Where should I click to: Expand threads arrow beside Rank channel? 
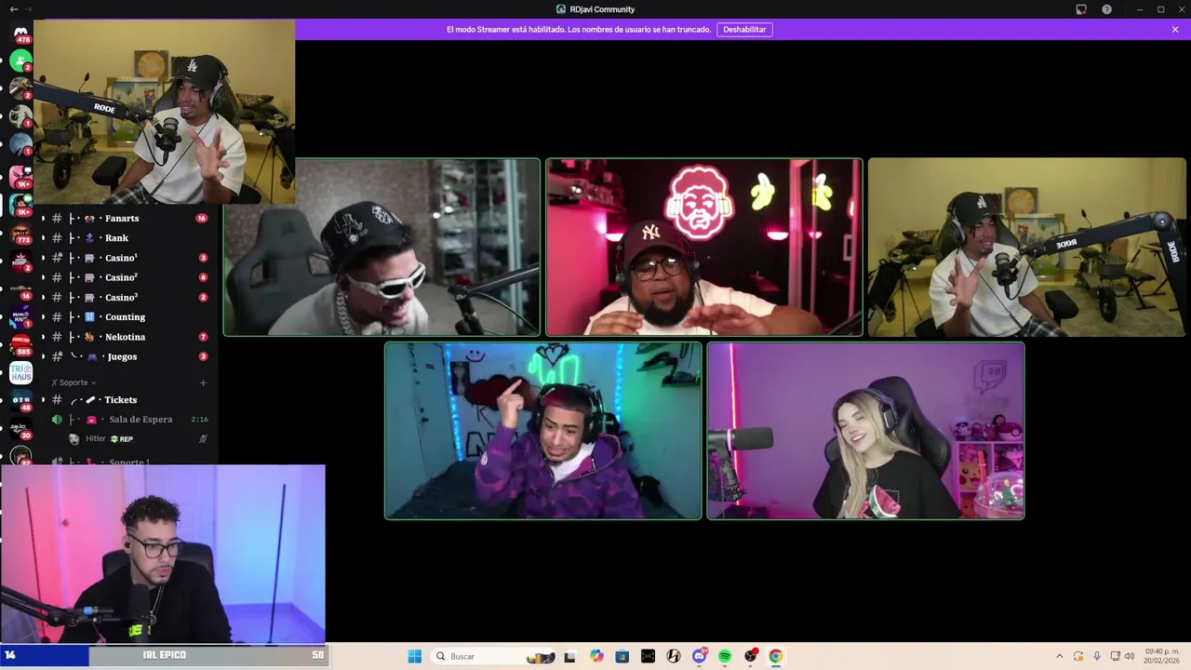point(42,238)
